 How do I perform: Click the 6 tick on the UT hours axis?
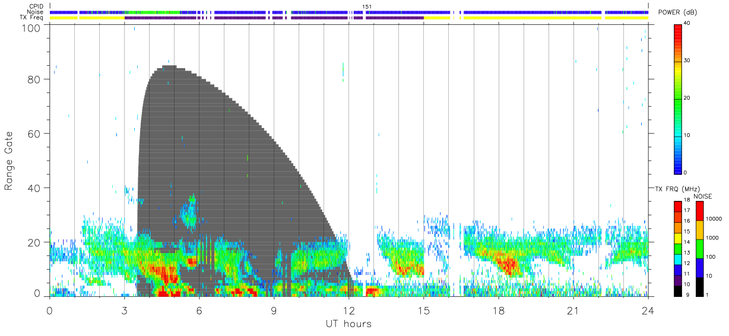[x=199, y=310]
